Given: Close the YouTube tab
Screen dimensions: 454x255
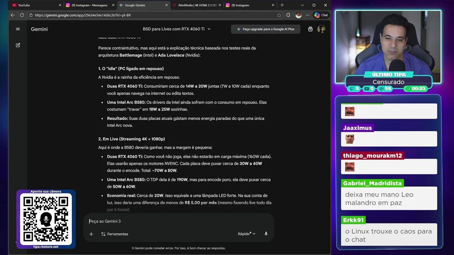Looking at the screenshot, I should [60, 5].
